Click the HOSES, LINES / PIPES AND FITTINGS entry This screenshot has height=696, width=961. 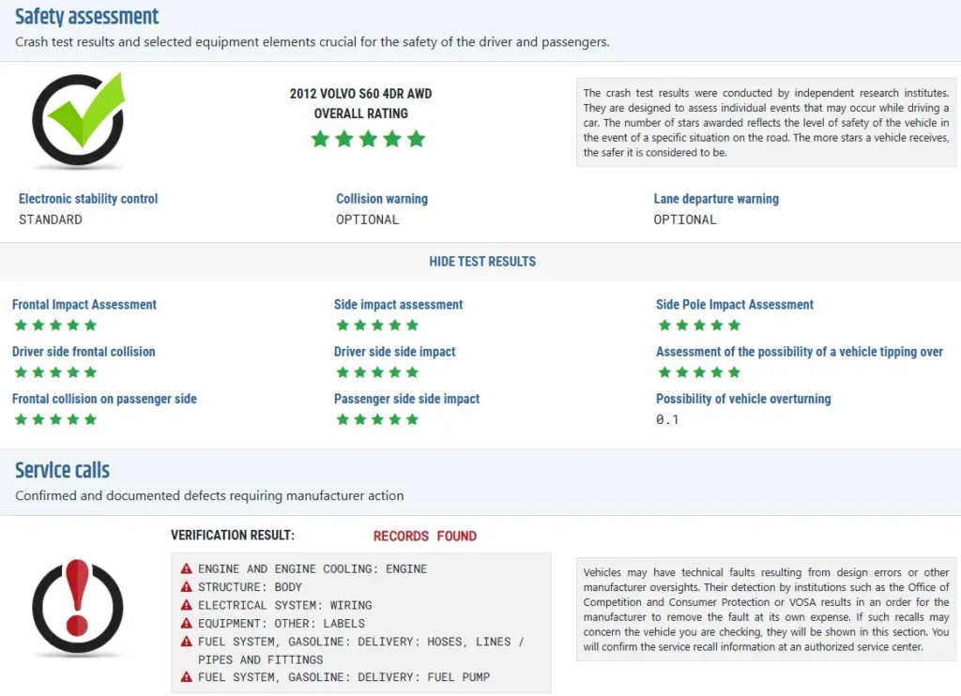(x=361, y=650)
